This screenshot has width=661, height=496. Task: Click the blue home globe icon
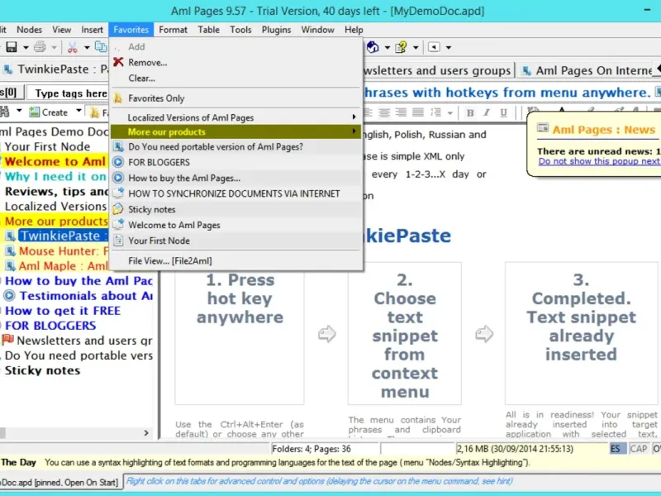click(373, 47)
